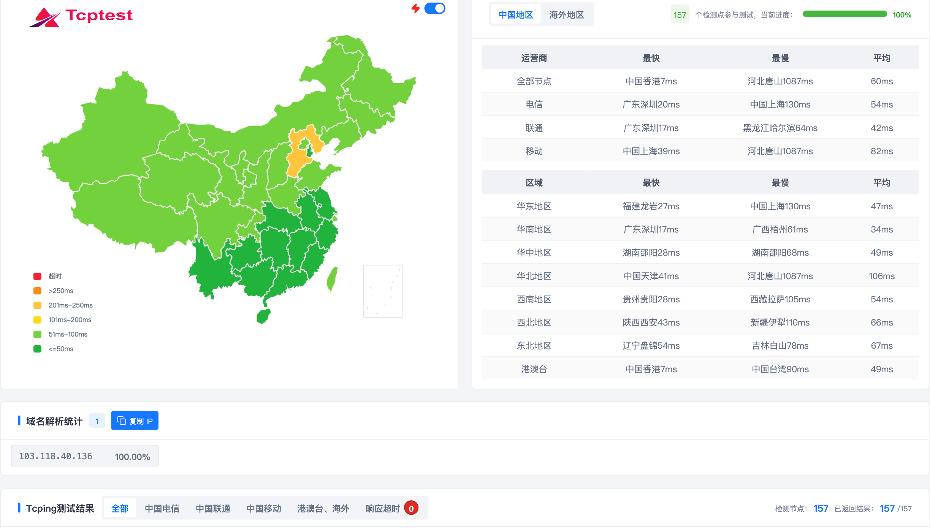The height and width of the screenshot is (528, 930).
Task: Switch to the 海外地区 tab
Action: point(566,15)
